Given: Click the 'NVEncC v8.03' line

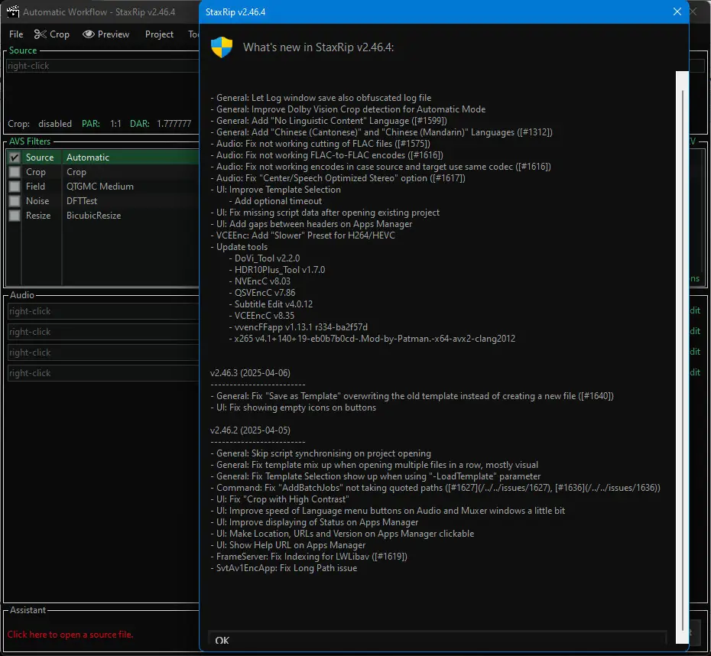Looking at the screenshot, I should click(260, 281).
